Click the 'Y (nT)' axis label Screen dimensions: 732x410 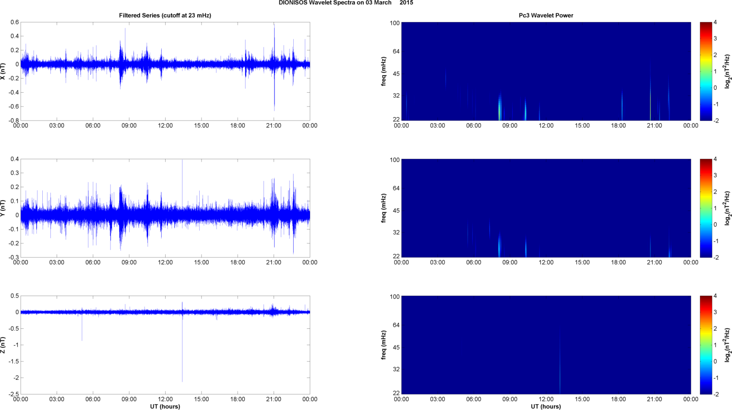(x=3, y=208)
